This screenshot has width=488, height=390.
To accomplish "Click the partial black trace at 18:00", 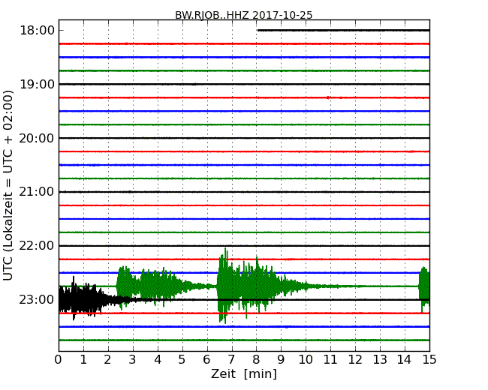I will [344, 31].
